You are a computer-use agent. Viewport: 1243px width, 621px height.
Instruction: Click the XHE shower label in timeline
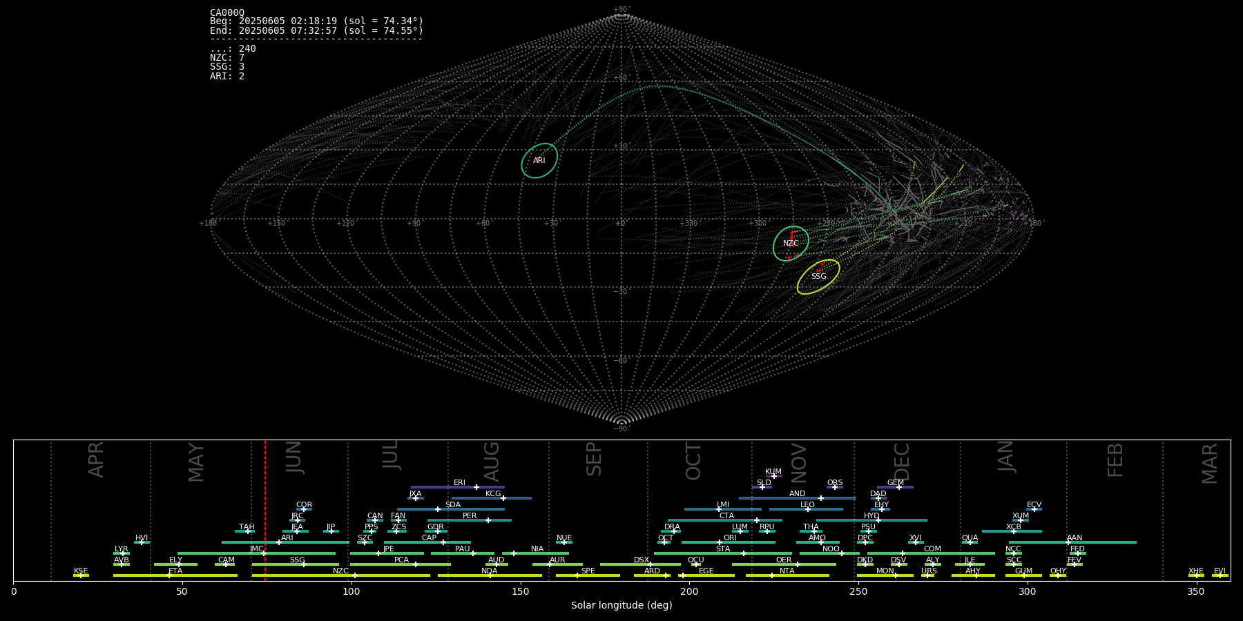click(1196, 571)
